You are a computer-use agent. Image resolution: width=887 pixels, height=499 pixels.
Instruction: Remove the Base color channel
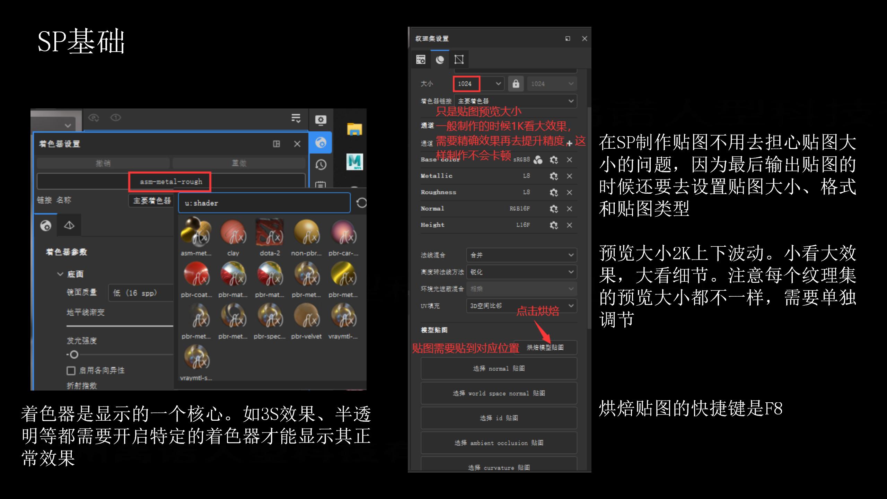pos(569,160)
